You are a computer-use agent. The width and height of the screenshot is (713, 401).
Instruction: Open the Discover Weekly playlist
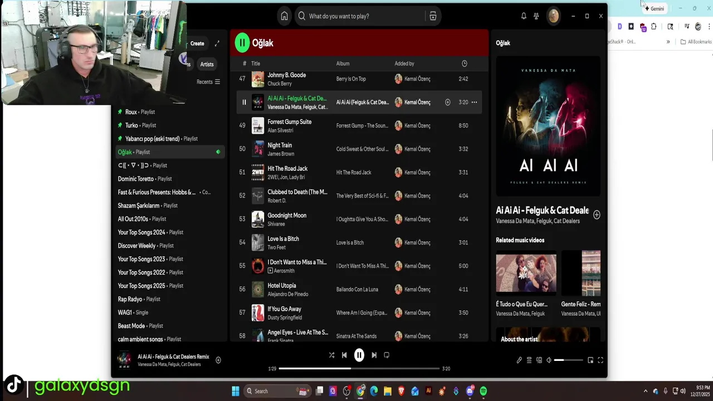point(170,246)
